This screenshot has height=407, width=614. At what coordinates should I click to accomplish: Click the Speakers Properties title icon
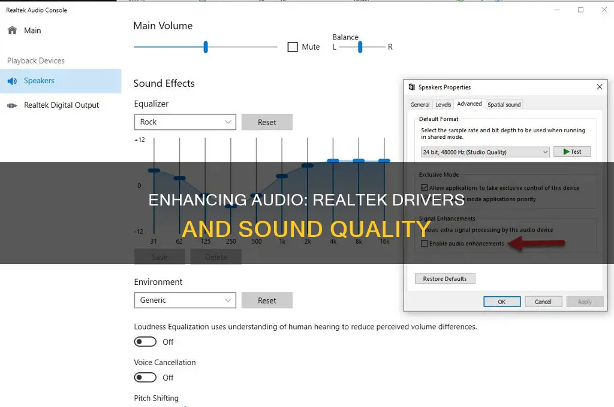coord(411,87)
